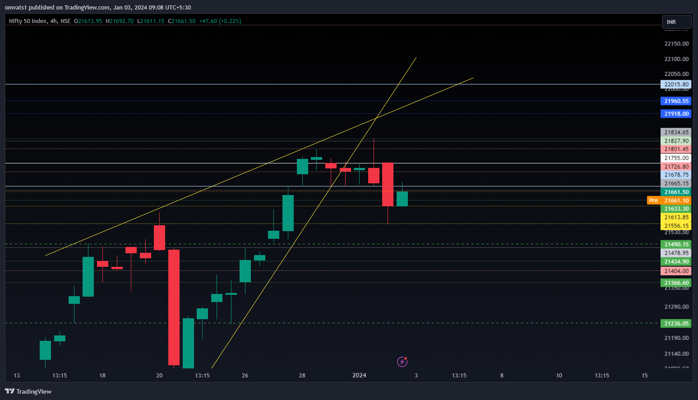Viewport: 698px width, 400px height.
Task: Click the yellow 21613.85 price label
Action: pyautogui.click(x=676, y=217)
